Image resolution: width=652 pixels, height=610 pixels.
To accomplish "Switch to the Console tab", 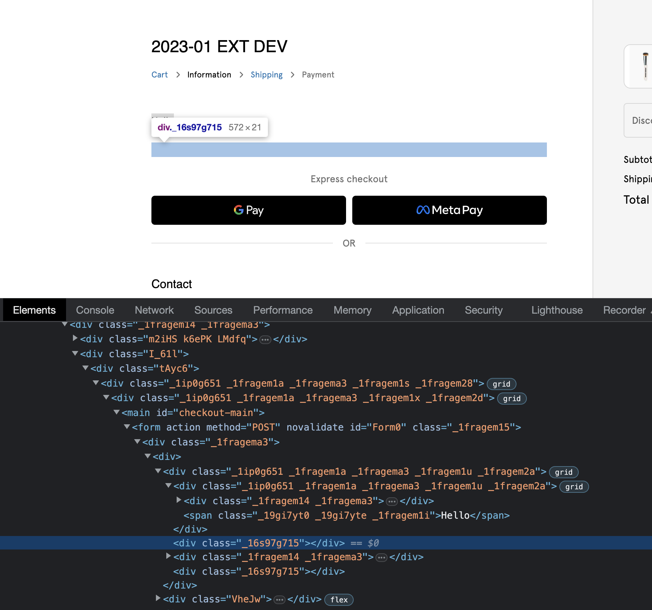I will tap(95, 310).
